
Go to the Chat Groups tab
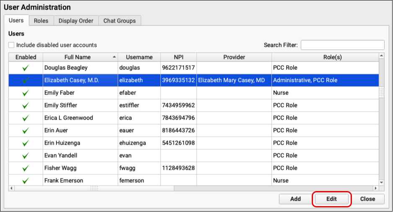pos(119,20)
